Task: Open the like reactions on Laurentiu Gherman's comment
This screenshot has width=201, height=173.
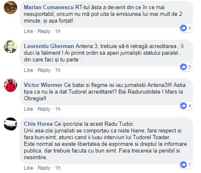Action: (x=186, y=67)
